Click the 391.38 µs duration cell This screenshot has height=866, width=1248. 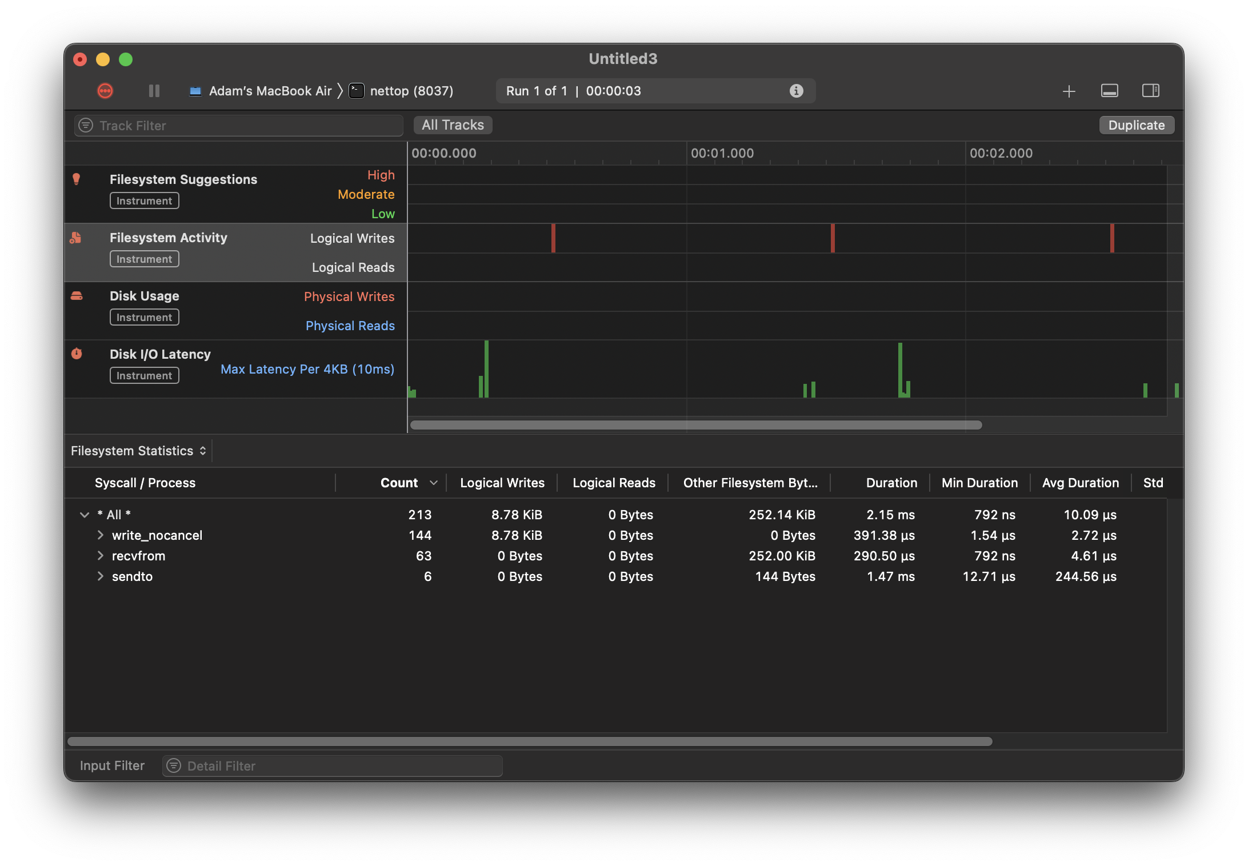click(x=884, y=535)
